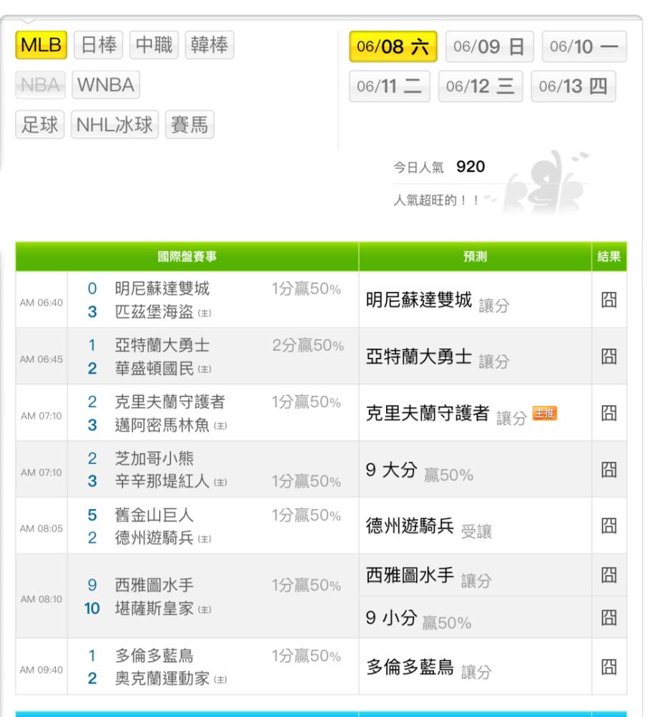
Task: Click the 今日人氣 920 counter
Action: pos(439,167)
